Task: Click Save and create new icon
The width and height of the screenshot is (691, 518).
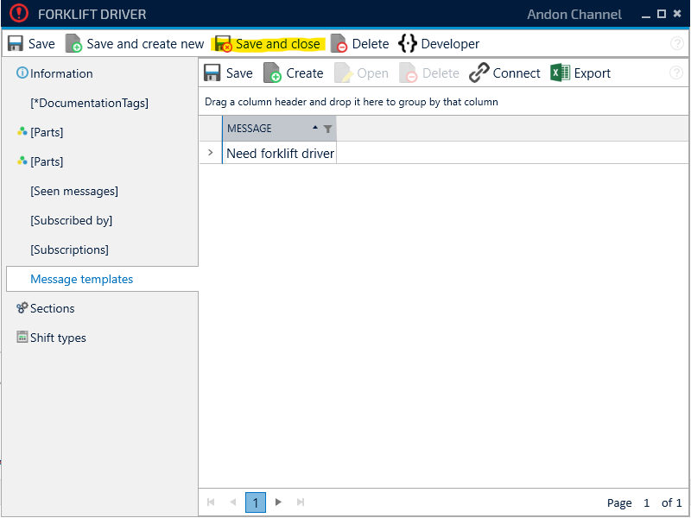Action: (x=74, y=44)
